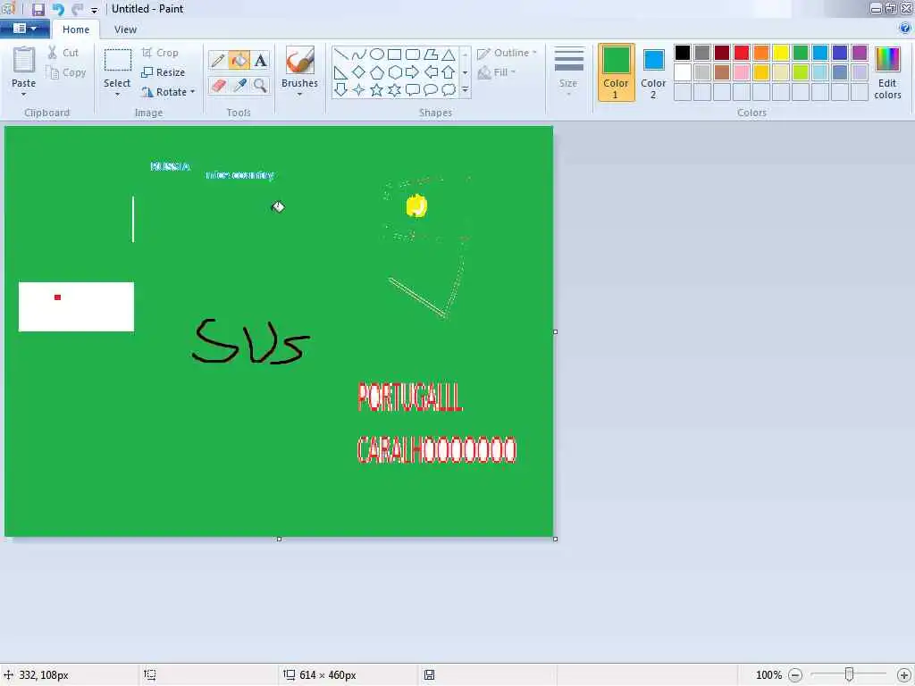Choose the Oval shape
This screenshot has height=686, width=915.
(x=377, y=54)
